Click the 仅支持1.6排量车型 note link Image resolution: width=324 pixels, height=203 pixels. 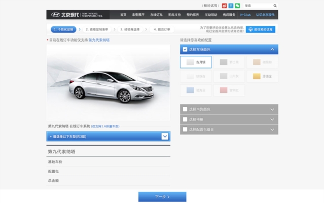click(x=105, y=126)
